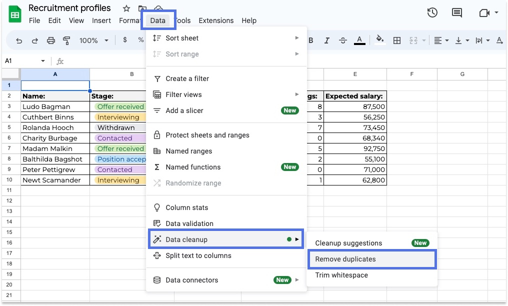
Task: Open the Insert menu
Action: [101, 20]
